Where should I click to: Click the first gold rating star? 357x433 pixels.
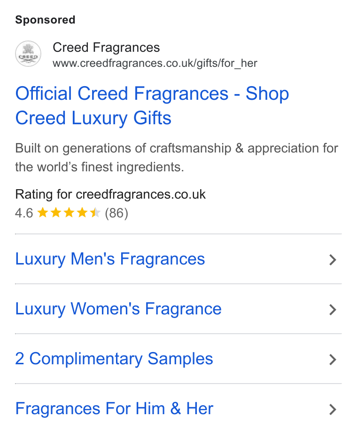tap(43, 213)
